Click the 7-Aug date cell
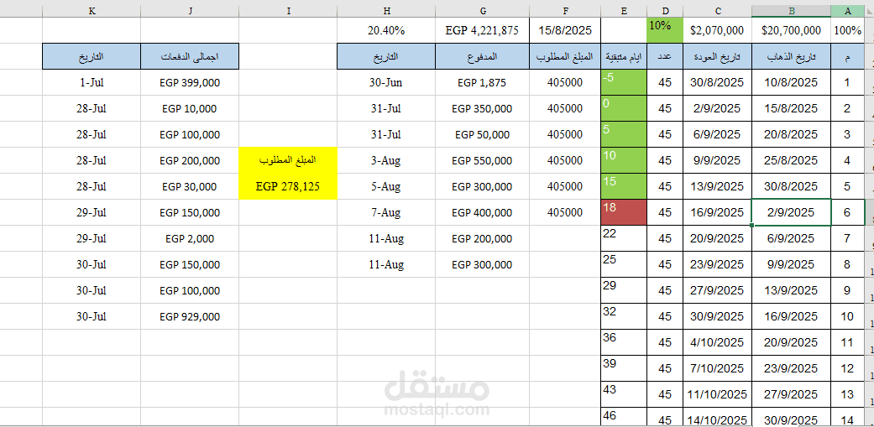This screenshot has width=874, height=427. (x=386, y=212)
